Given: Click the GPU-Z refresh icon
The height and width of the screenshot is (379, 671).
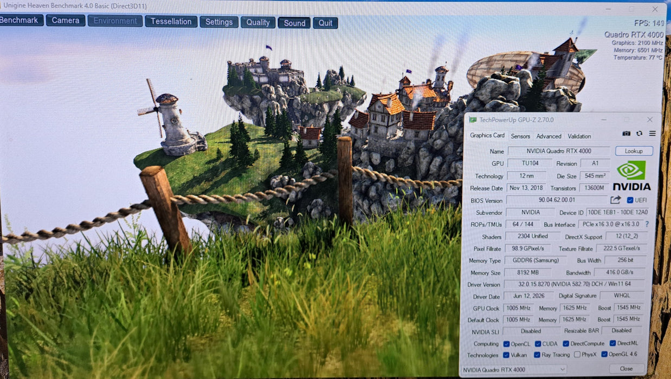Looking at the screenshot, I should (639, 134).
